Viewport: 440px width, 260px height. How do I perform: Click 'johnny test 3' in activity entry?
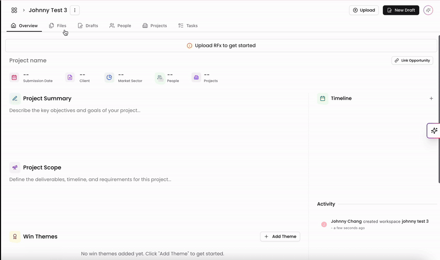click(415, 221)
